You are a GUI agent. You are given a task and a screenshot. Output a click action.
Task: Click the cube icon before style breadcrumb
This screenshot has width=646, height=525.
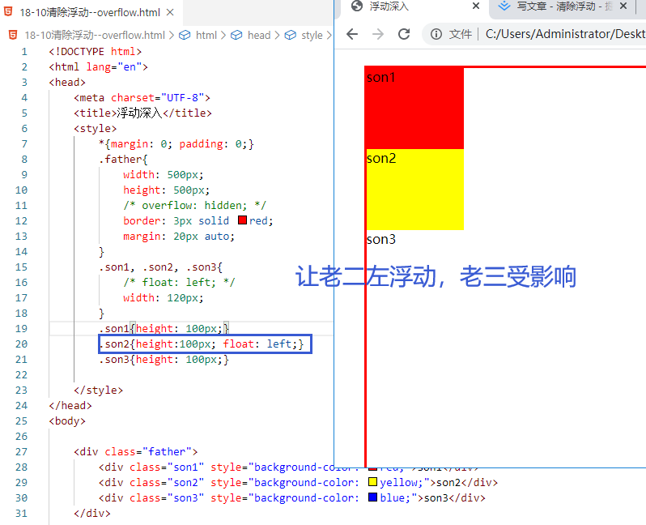tap(290, 35)
